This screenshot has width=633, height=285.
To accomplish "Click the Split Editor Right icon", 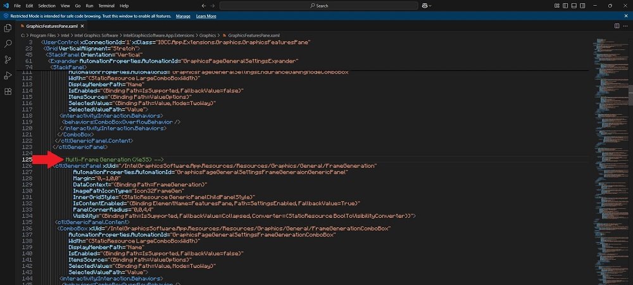I will pos(616,26).
